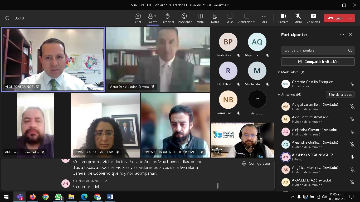Open meeting Notas
Screen dimensions: 360x202
click(x=215, y=18)
